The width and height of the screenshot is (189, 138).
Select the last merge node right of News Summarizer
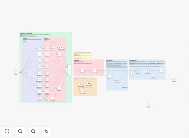tap(174, 79)
